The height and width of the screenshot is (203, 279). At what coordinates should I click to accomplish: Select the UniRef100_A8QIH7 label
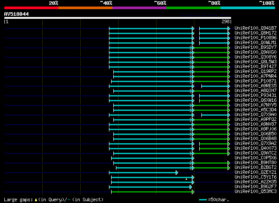click(255, 91)
